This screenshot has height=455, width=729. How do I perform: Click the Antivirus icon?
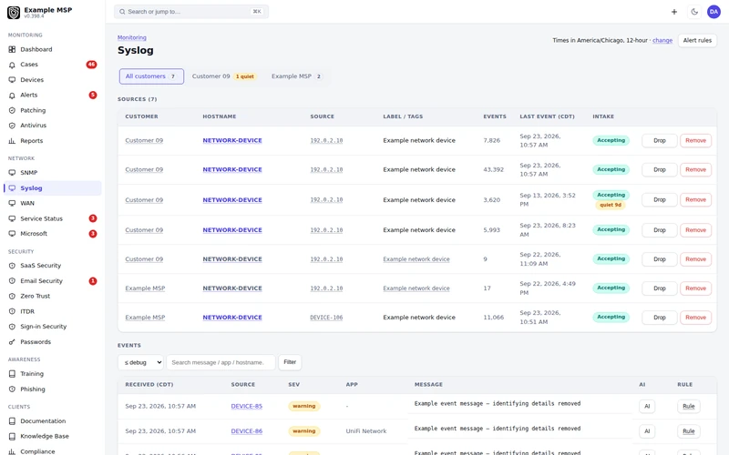click(x=12, y=126)
